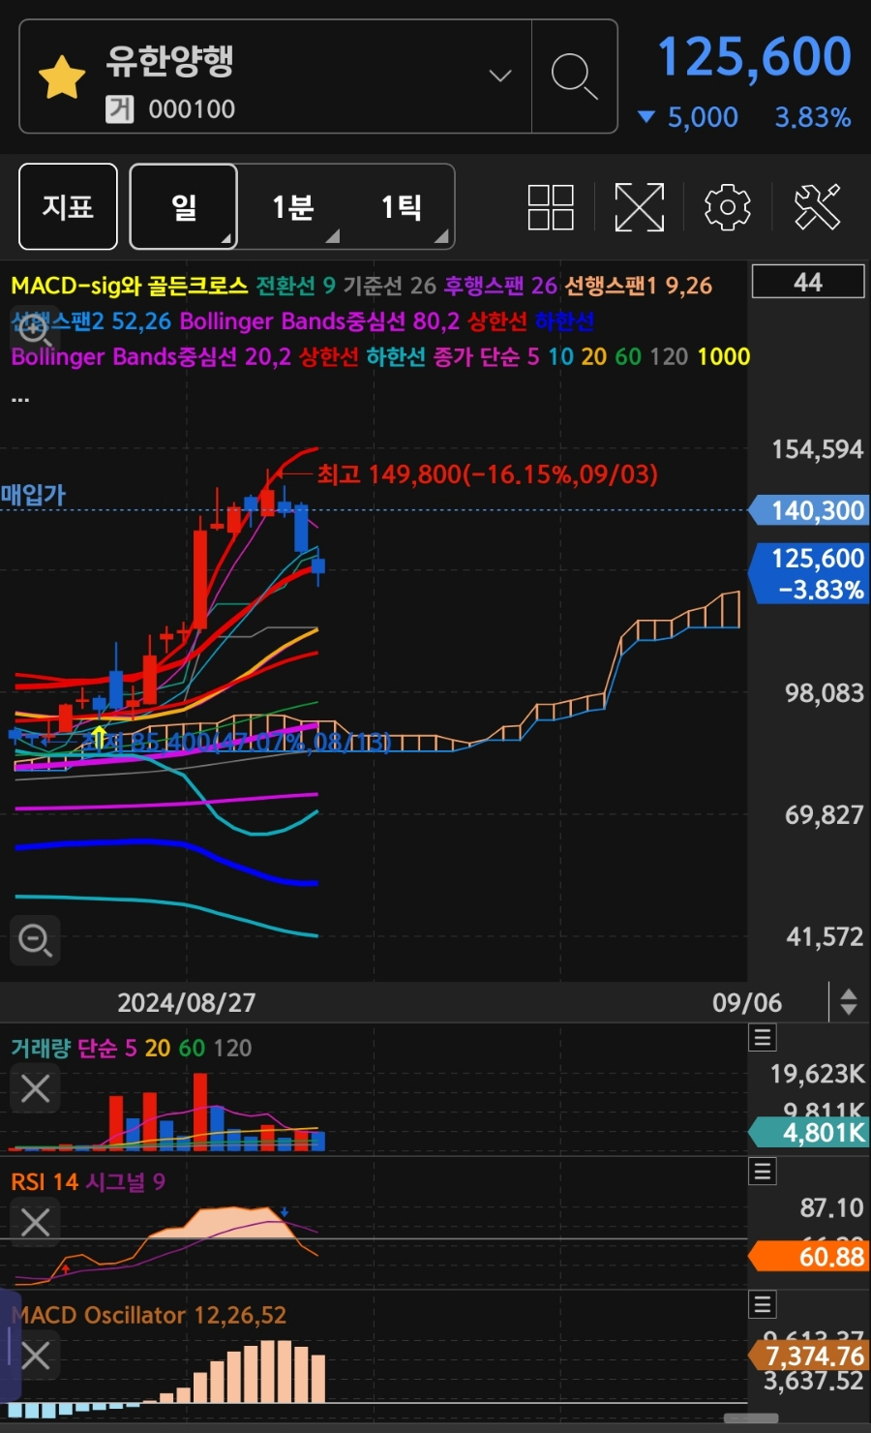The image size is (871, 1433).
Task: Select the MACD-sig와 골든크로스 legend label
Action: click(130, 286)
